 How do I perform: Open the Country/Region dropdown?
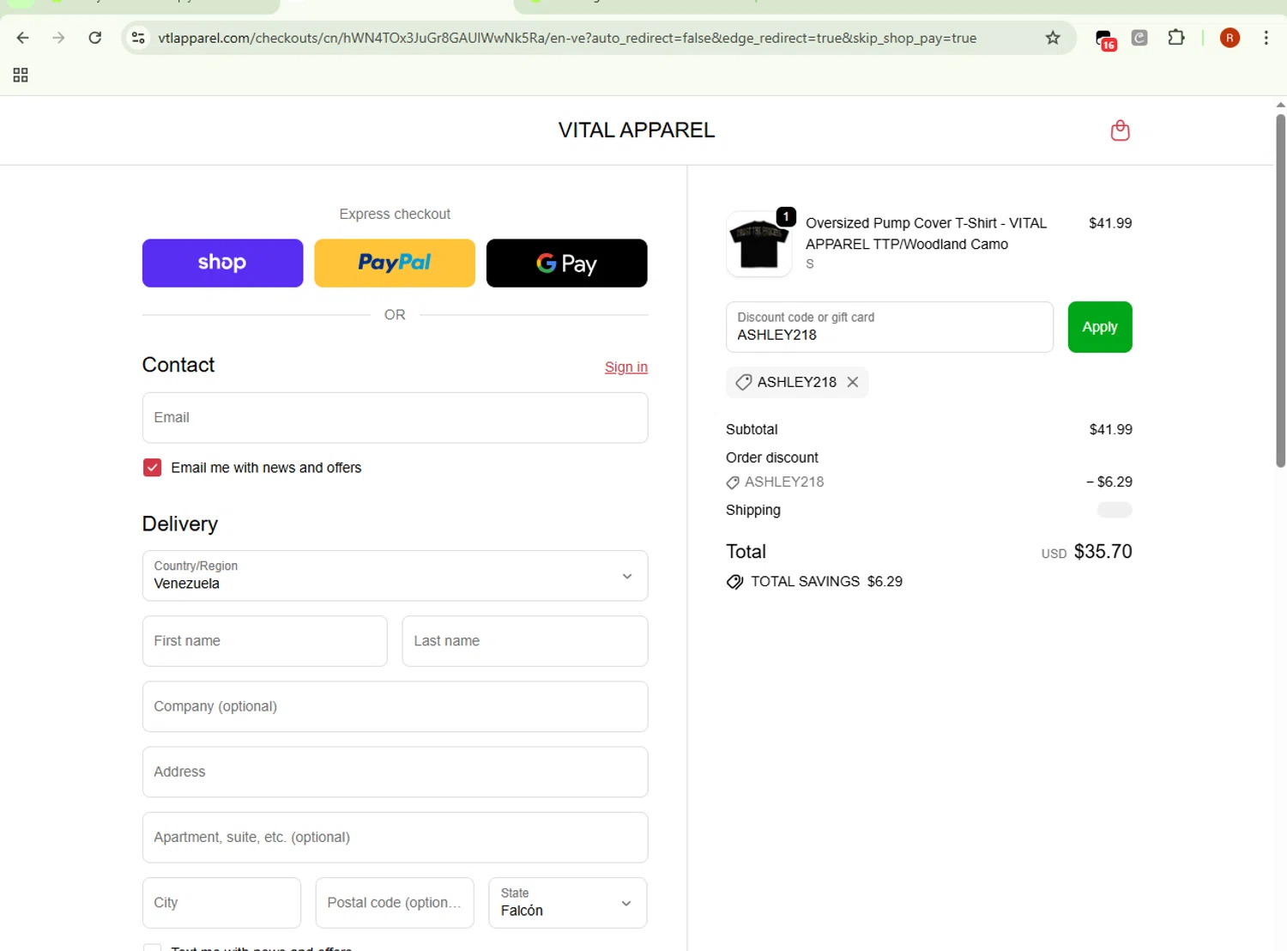coord(395,576)
